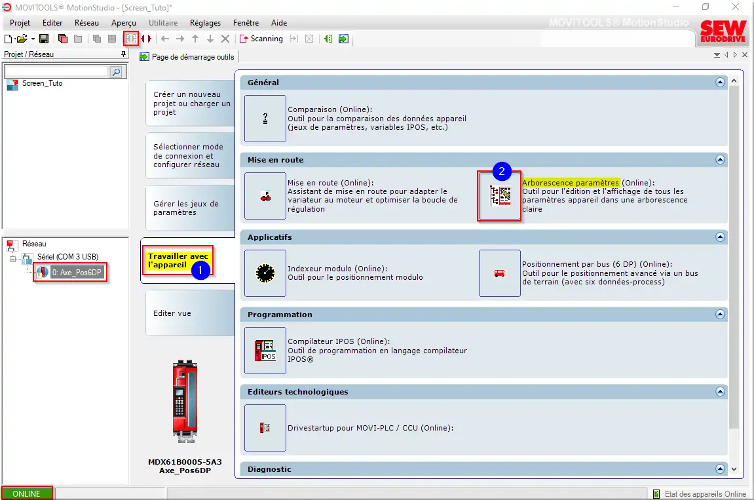Open the Aide menu
The width and height of the screenshot is (754, 500).
pyautogui.click(x=279, y=23)
